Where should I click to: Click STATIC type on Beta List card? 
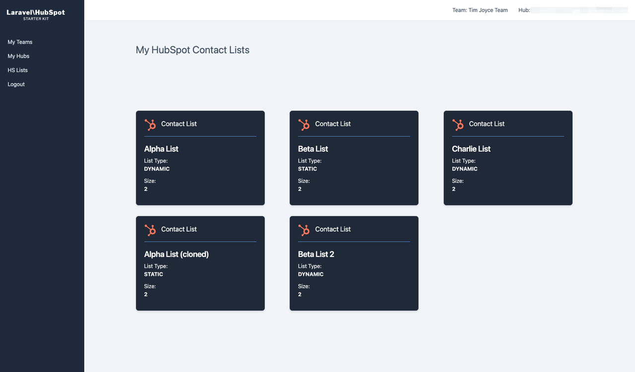(x=308, y=169)
